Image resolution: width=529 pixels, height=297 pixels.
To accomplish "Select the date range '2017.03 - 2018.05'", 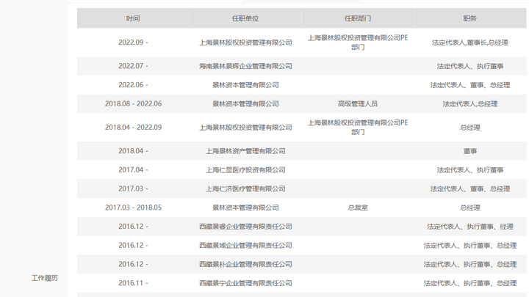I will tap(133, 208).
